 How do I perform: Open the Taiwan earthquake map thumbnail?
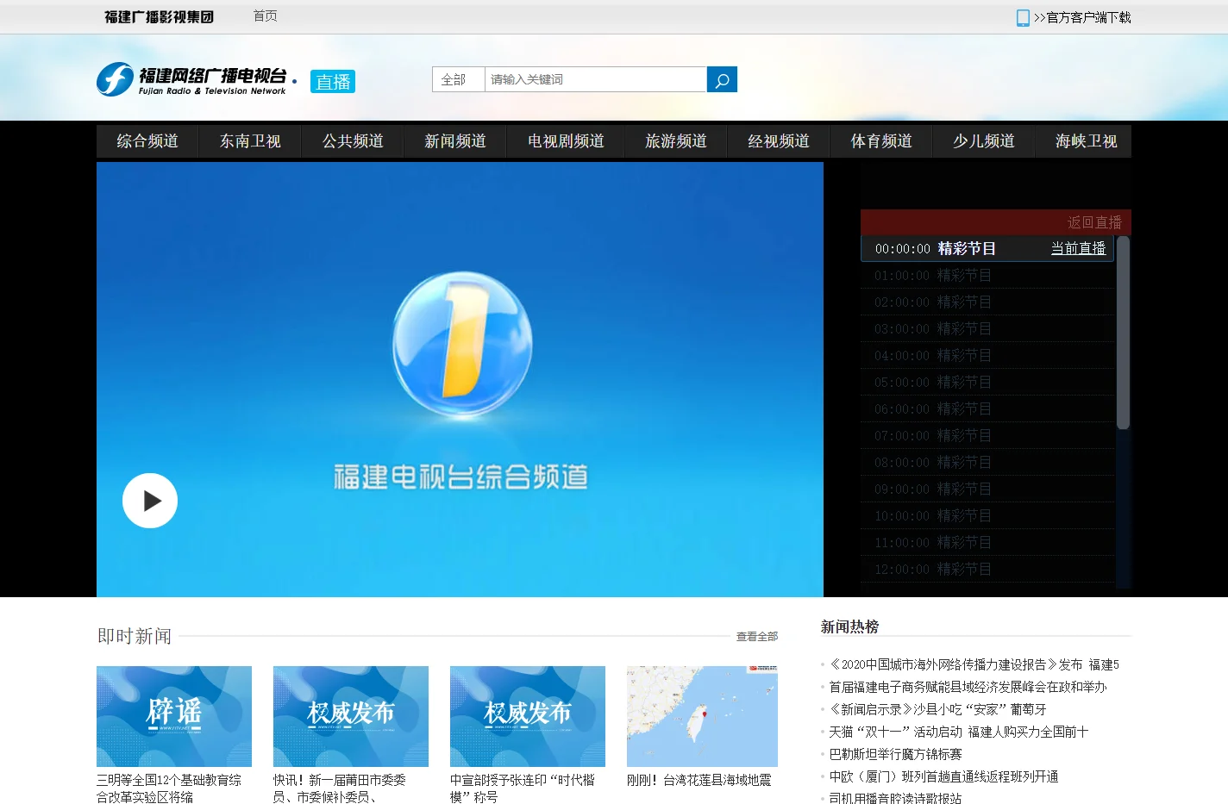702,716
